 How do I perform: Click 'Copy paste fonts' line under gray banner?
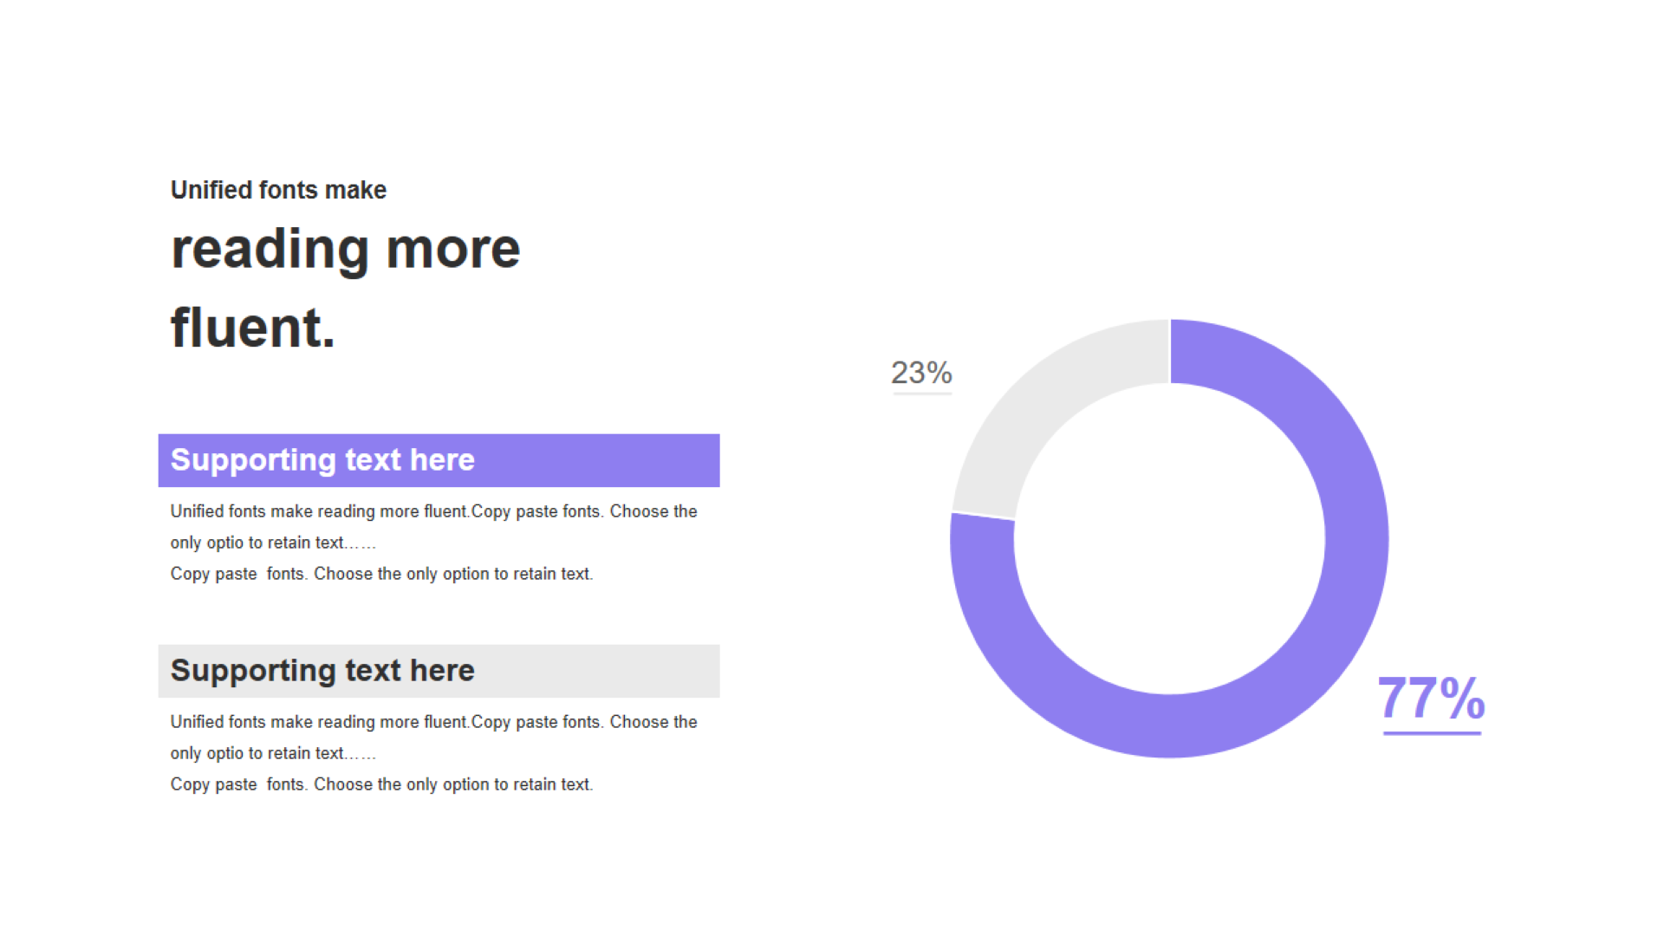click(x=381, y=784)
